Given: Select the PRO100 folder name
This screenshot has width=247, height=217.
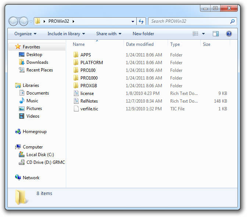Looking at the screenshot, I should tap(88, 70).
